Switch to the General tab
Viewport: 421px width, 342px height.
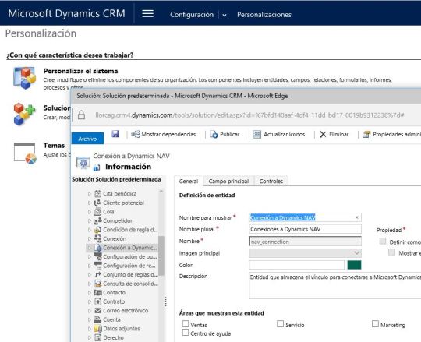point(189,181)
